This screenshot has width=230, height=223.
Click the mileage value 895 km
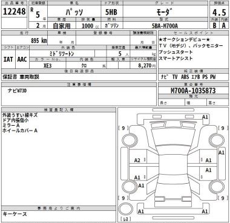[x=39, y=40]
